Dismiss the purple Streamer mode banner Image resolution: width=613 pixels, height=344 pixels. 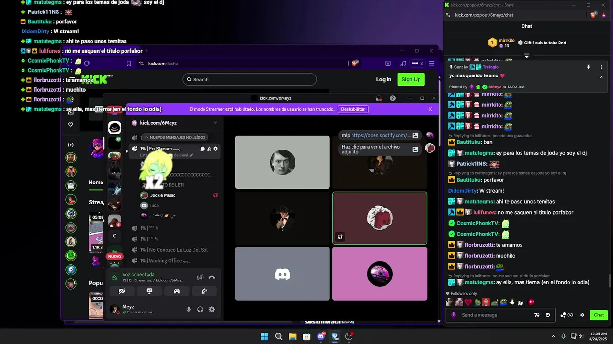point(430,109)
